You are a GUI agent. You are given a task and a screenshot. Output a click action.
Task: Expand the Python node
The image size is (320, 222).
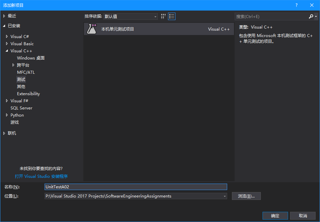tap(7, 115)
